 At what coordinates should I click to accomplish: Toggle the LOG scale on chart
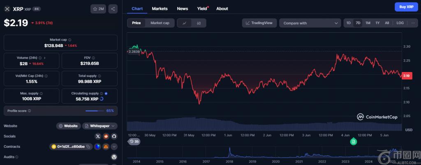400,23
